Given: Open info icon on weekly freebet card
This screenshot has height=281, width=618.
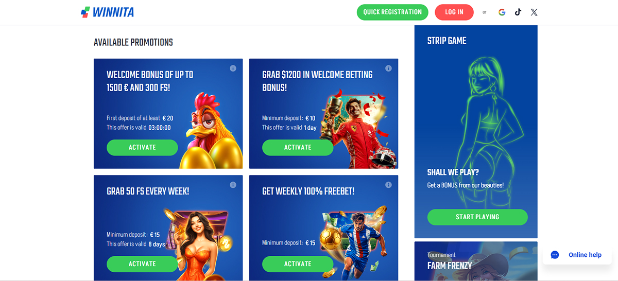Looking at the screenshot, I should point(388,185).
